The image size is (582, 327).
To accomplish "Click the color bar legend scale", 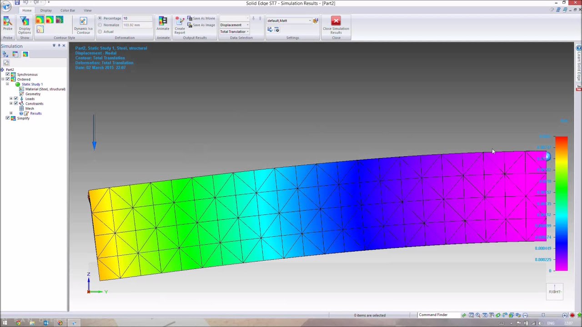I will point(562,203).
